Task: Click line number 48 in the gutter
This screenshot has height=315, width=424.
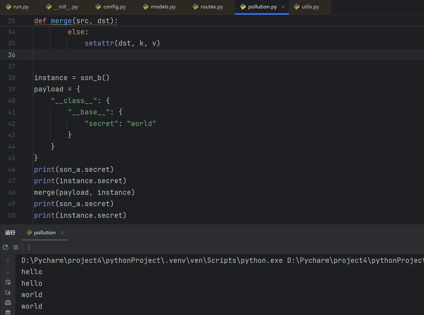Action: click(x=12, y=192)
